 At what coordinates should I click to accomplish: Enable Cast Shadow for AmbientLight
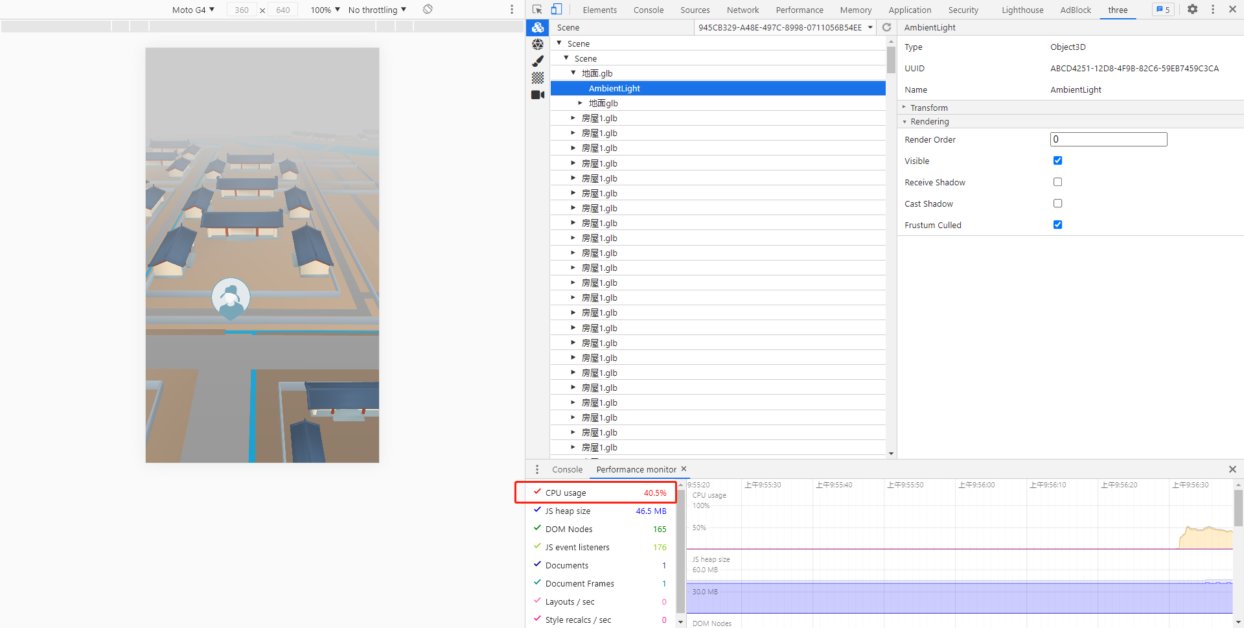point(1057,203)
